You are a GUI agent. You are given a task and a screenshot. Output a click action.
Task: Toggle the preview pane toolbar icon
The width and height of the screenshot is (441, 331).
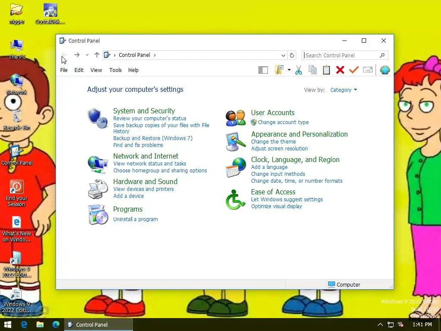pos(263,70)
